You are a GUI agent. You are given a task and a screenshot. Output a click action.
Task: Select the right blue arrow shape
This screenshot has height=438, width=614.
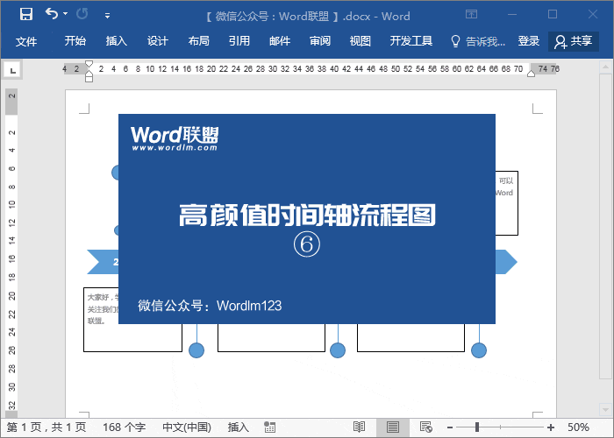point(506,262)
